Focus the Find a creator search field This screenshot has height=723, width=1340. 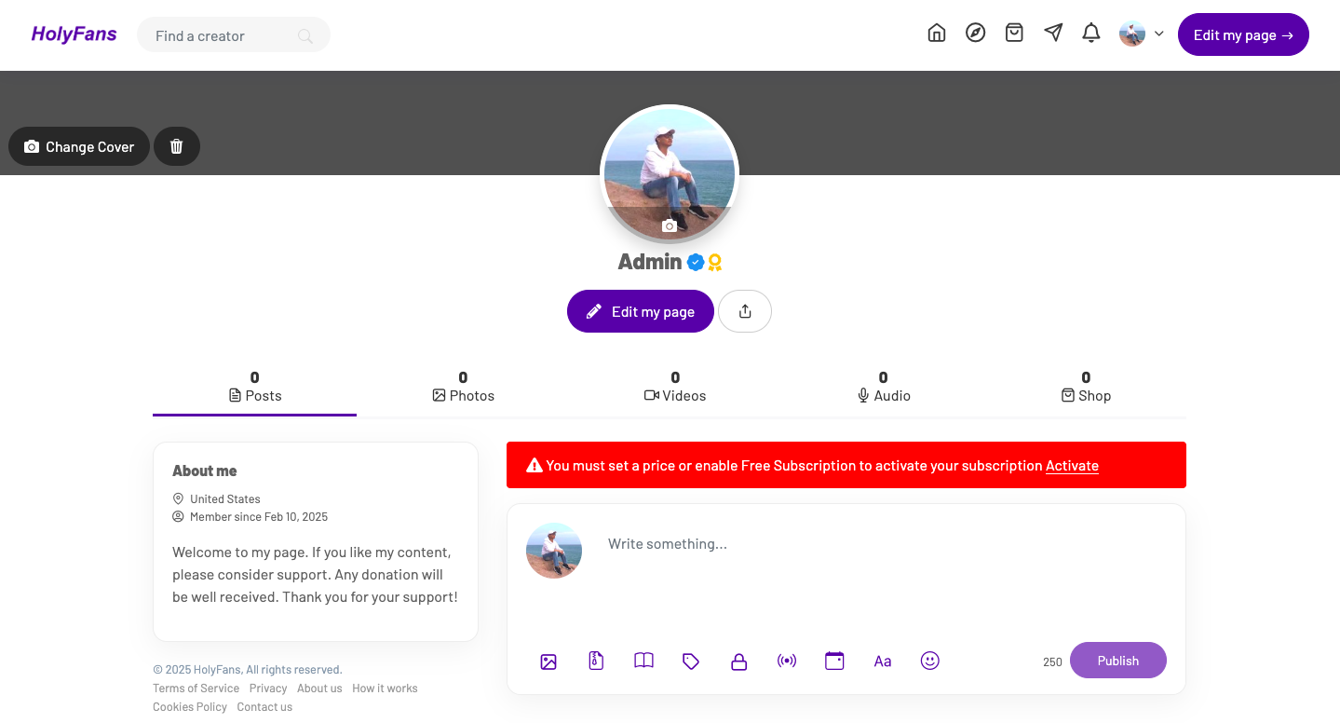tap(234, 35)
